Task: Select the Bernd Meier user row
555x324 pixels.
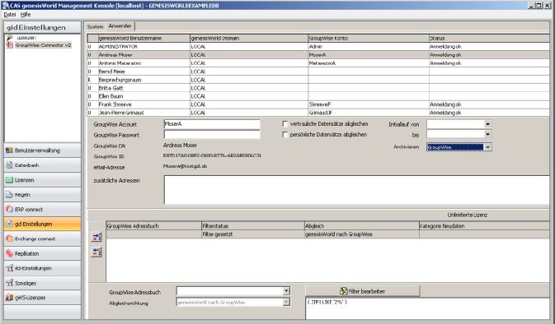Action: [x=318, y=72]
